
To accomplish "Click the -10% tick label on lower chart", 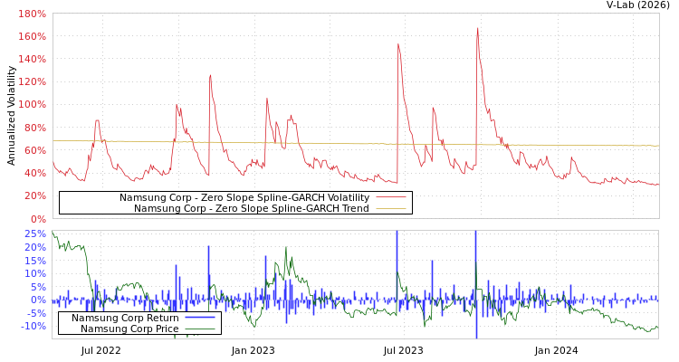I will coord(33,327).
